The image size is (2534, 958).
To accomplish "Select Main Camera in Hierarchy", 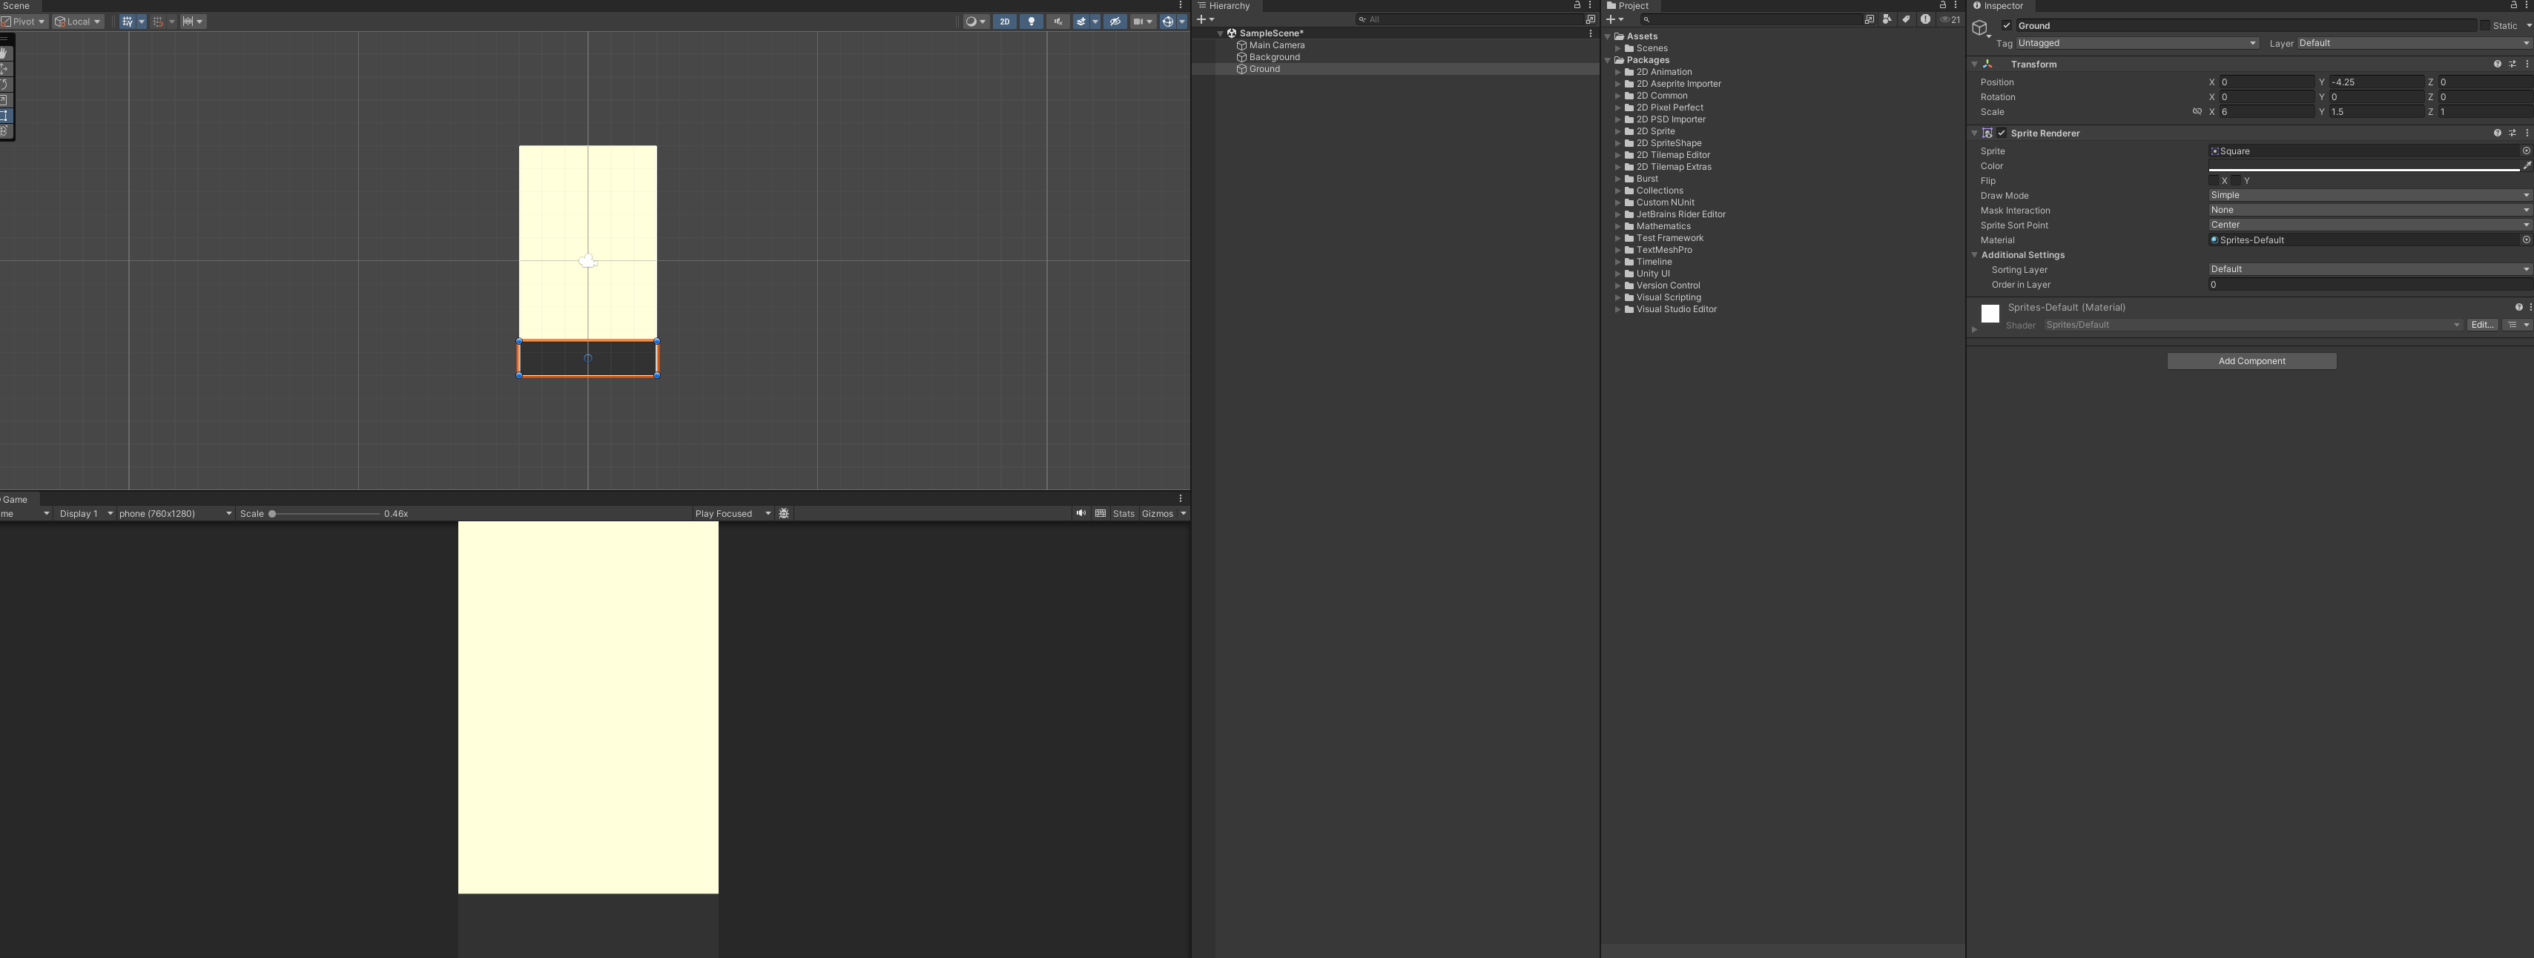I will click(1277, 45).
